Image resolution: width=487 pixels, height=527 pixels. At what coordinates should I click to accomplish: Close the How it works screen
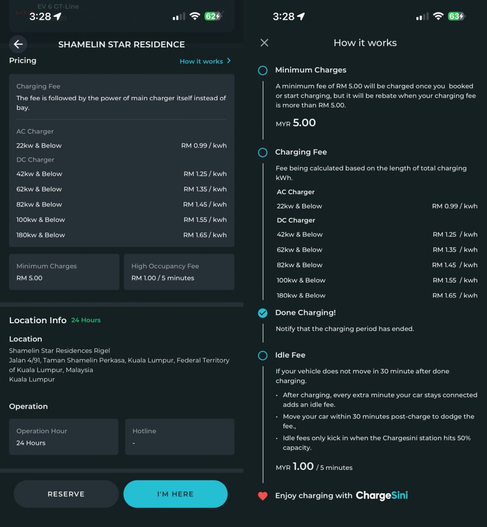click(264, 43)
